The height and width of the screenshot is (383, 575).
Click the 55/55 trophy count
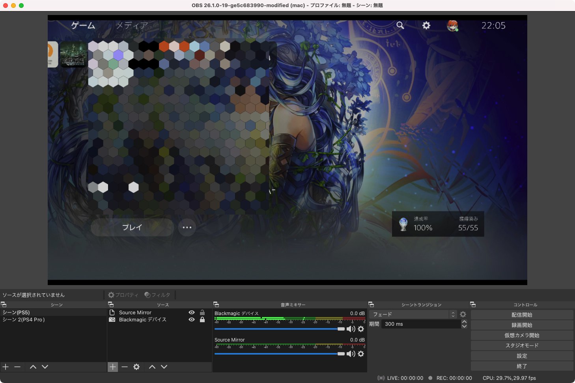point(468,228)
